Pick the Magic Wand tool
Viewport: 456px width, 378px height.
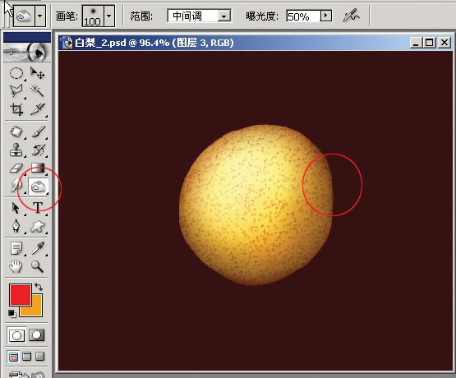38,91
